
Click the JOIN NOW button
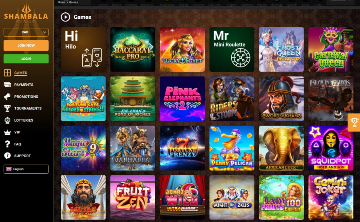[x=26, y=45]
